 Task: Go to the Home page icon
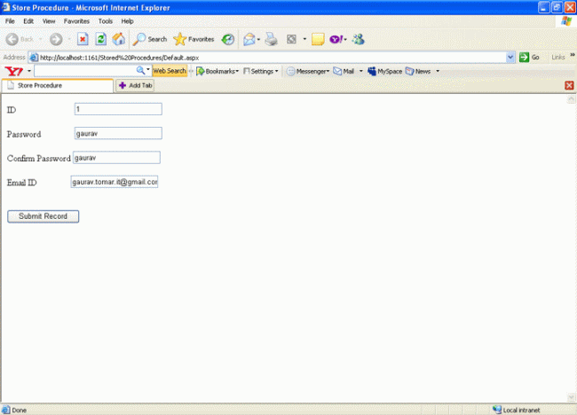[x=119, y=39]
